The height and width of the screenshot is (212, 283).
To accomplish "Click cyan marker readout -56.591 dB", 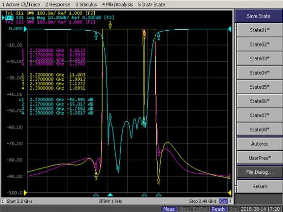I will [80, 100].
